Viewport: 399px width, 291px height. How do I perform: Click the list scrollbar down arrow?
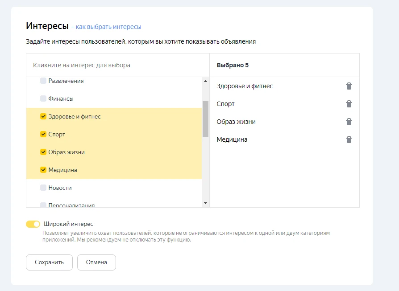(x=206, y=203)
